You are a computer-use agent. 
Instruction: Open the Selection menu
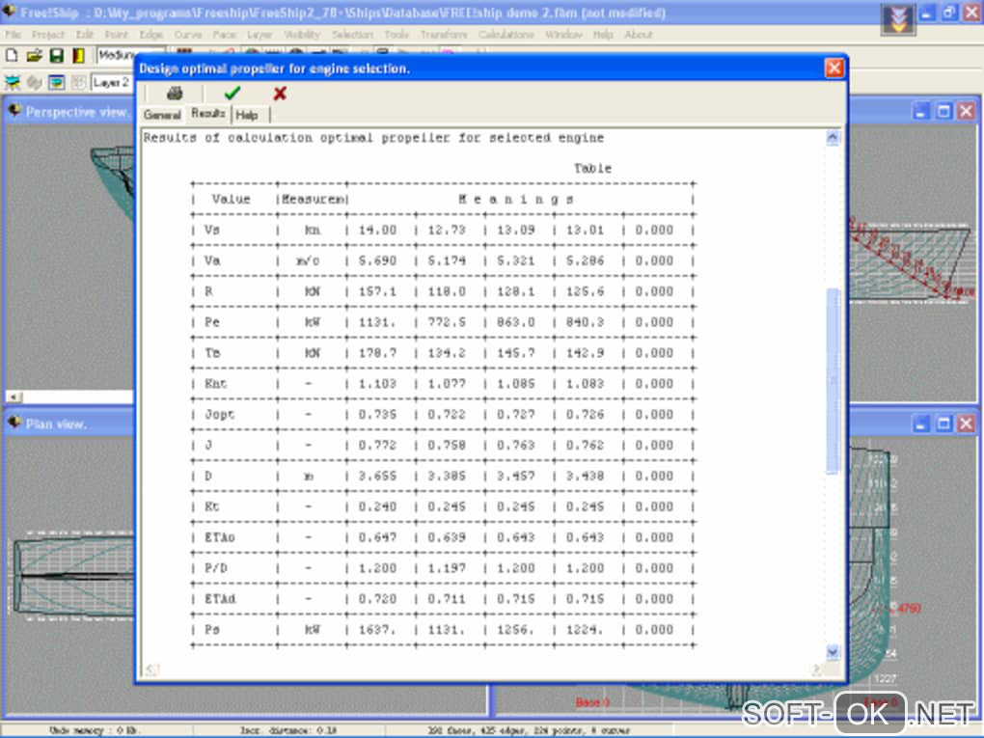(352, 35)
